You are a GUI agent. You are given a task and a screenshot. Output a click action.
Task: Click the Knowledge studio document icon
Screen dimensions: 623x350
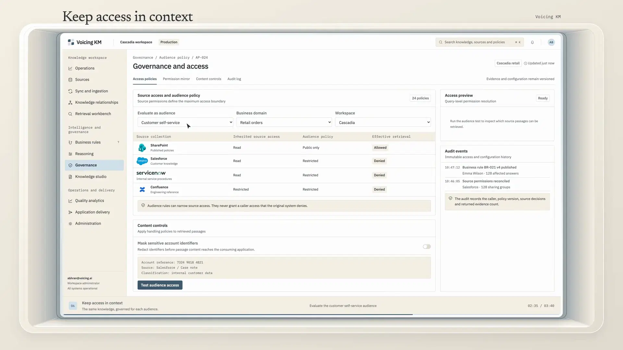pos(70,177)
